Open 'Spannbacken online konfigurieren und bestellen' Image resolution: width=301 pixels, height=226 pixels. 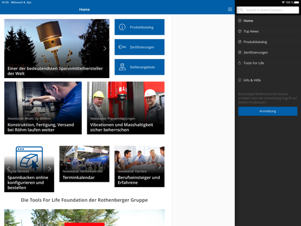28,182
